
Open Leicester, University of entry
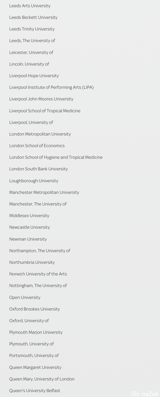click(x=31, y=52)
